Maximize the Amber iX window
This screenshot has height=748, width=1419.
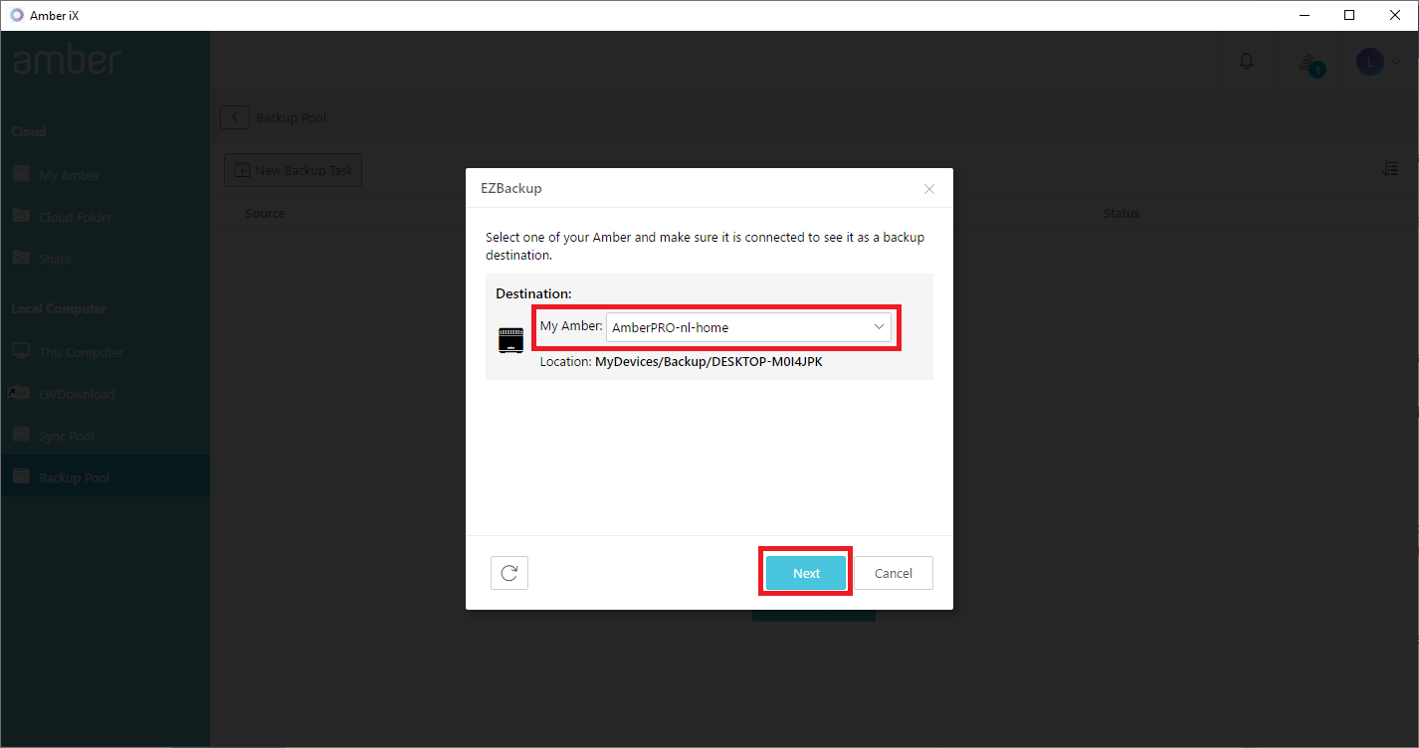click(1349, 15)
